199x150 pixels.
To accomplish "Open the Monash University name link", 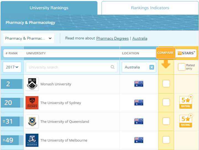I will click(56, 84).
